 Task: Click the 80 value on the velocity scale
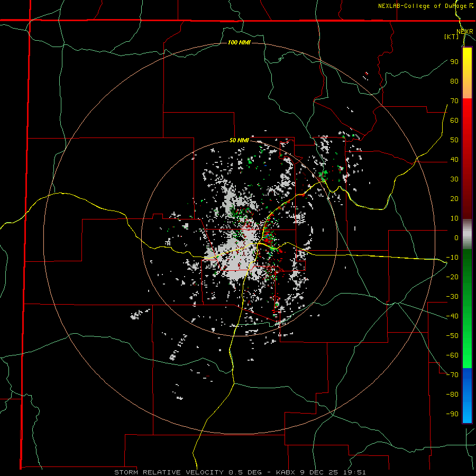[x=454, y=81]
